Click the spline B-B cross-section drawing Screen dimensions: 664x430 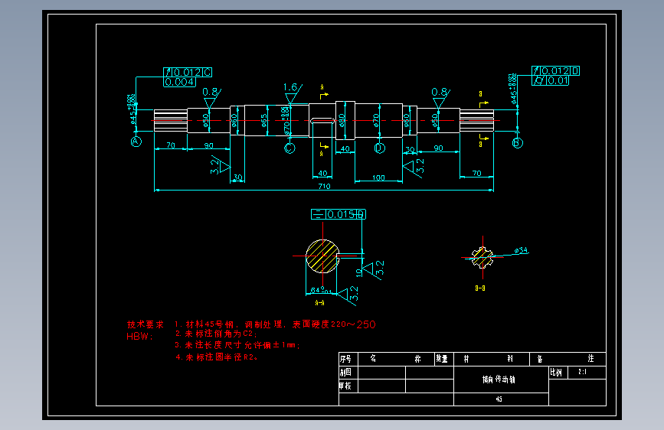point(482,257)
